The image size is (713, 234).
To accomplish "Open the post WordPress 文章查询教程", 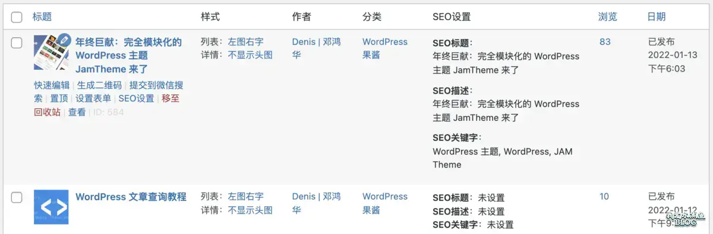I will pyautogui.click(x=131, y=197).
